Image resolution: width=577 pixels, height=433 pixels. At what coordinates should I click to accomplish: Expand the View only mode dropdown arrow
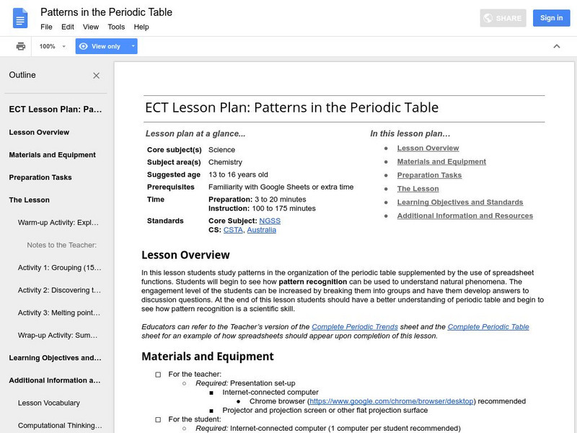tap(133, 46)
